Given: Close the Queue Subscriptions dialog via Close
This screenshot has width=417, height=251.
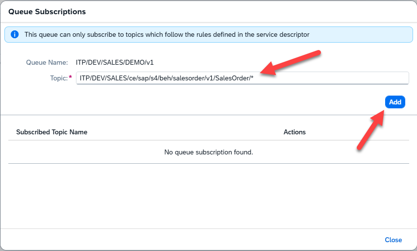Looking at the screenshot, I should pyautogui.click(x=393, y=240).
